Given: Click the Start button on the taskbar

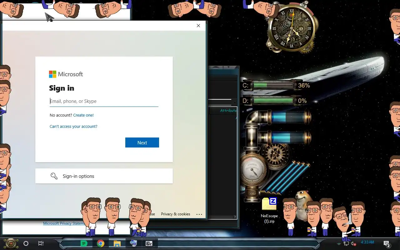Looking at the screenshot, I should [10, 243].
